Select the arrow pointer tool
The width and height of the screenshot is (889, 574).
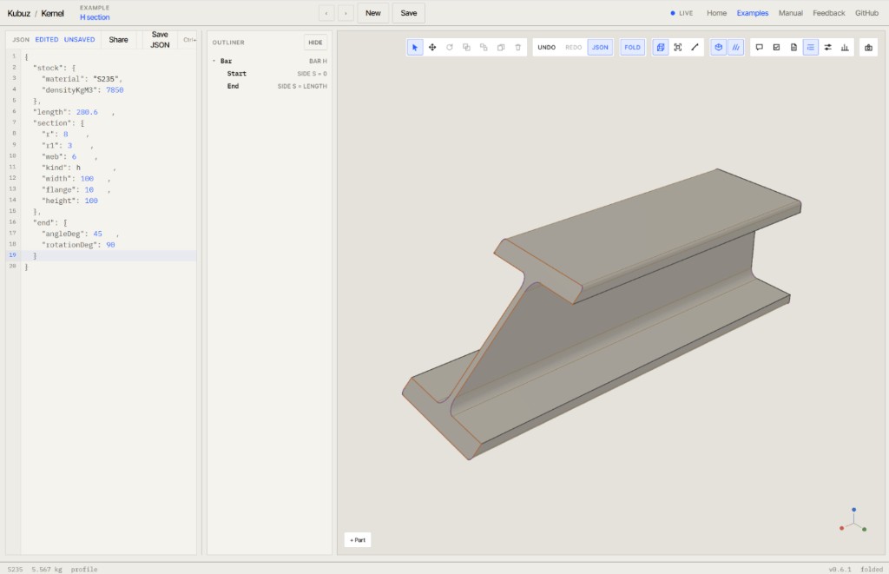click(415, 48)
